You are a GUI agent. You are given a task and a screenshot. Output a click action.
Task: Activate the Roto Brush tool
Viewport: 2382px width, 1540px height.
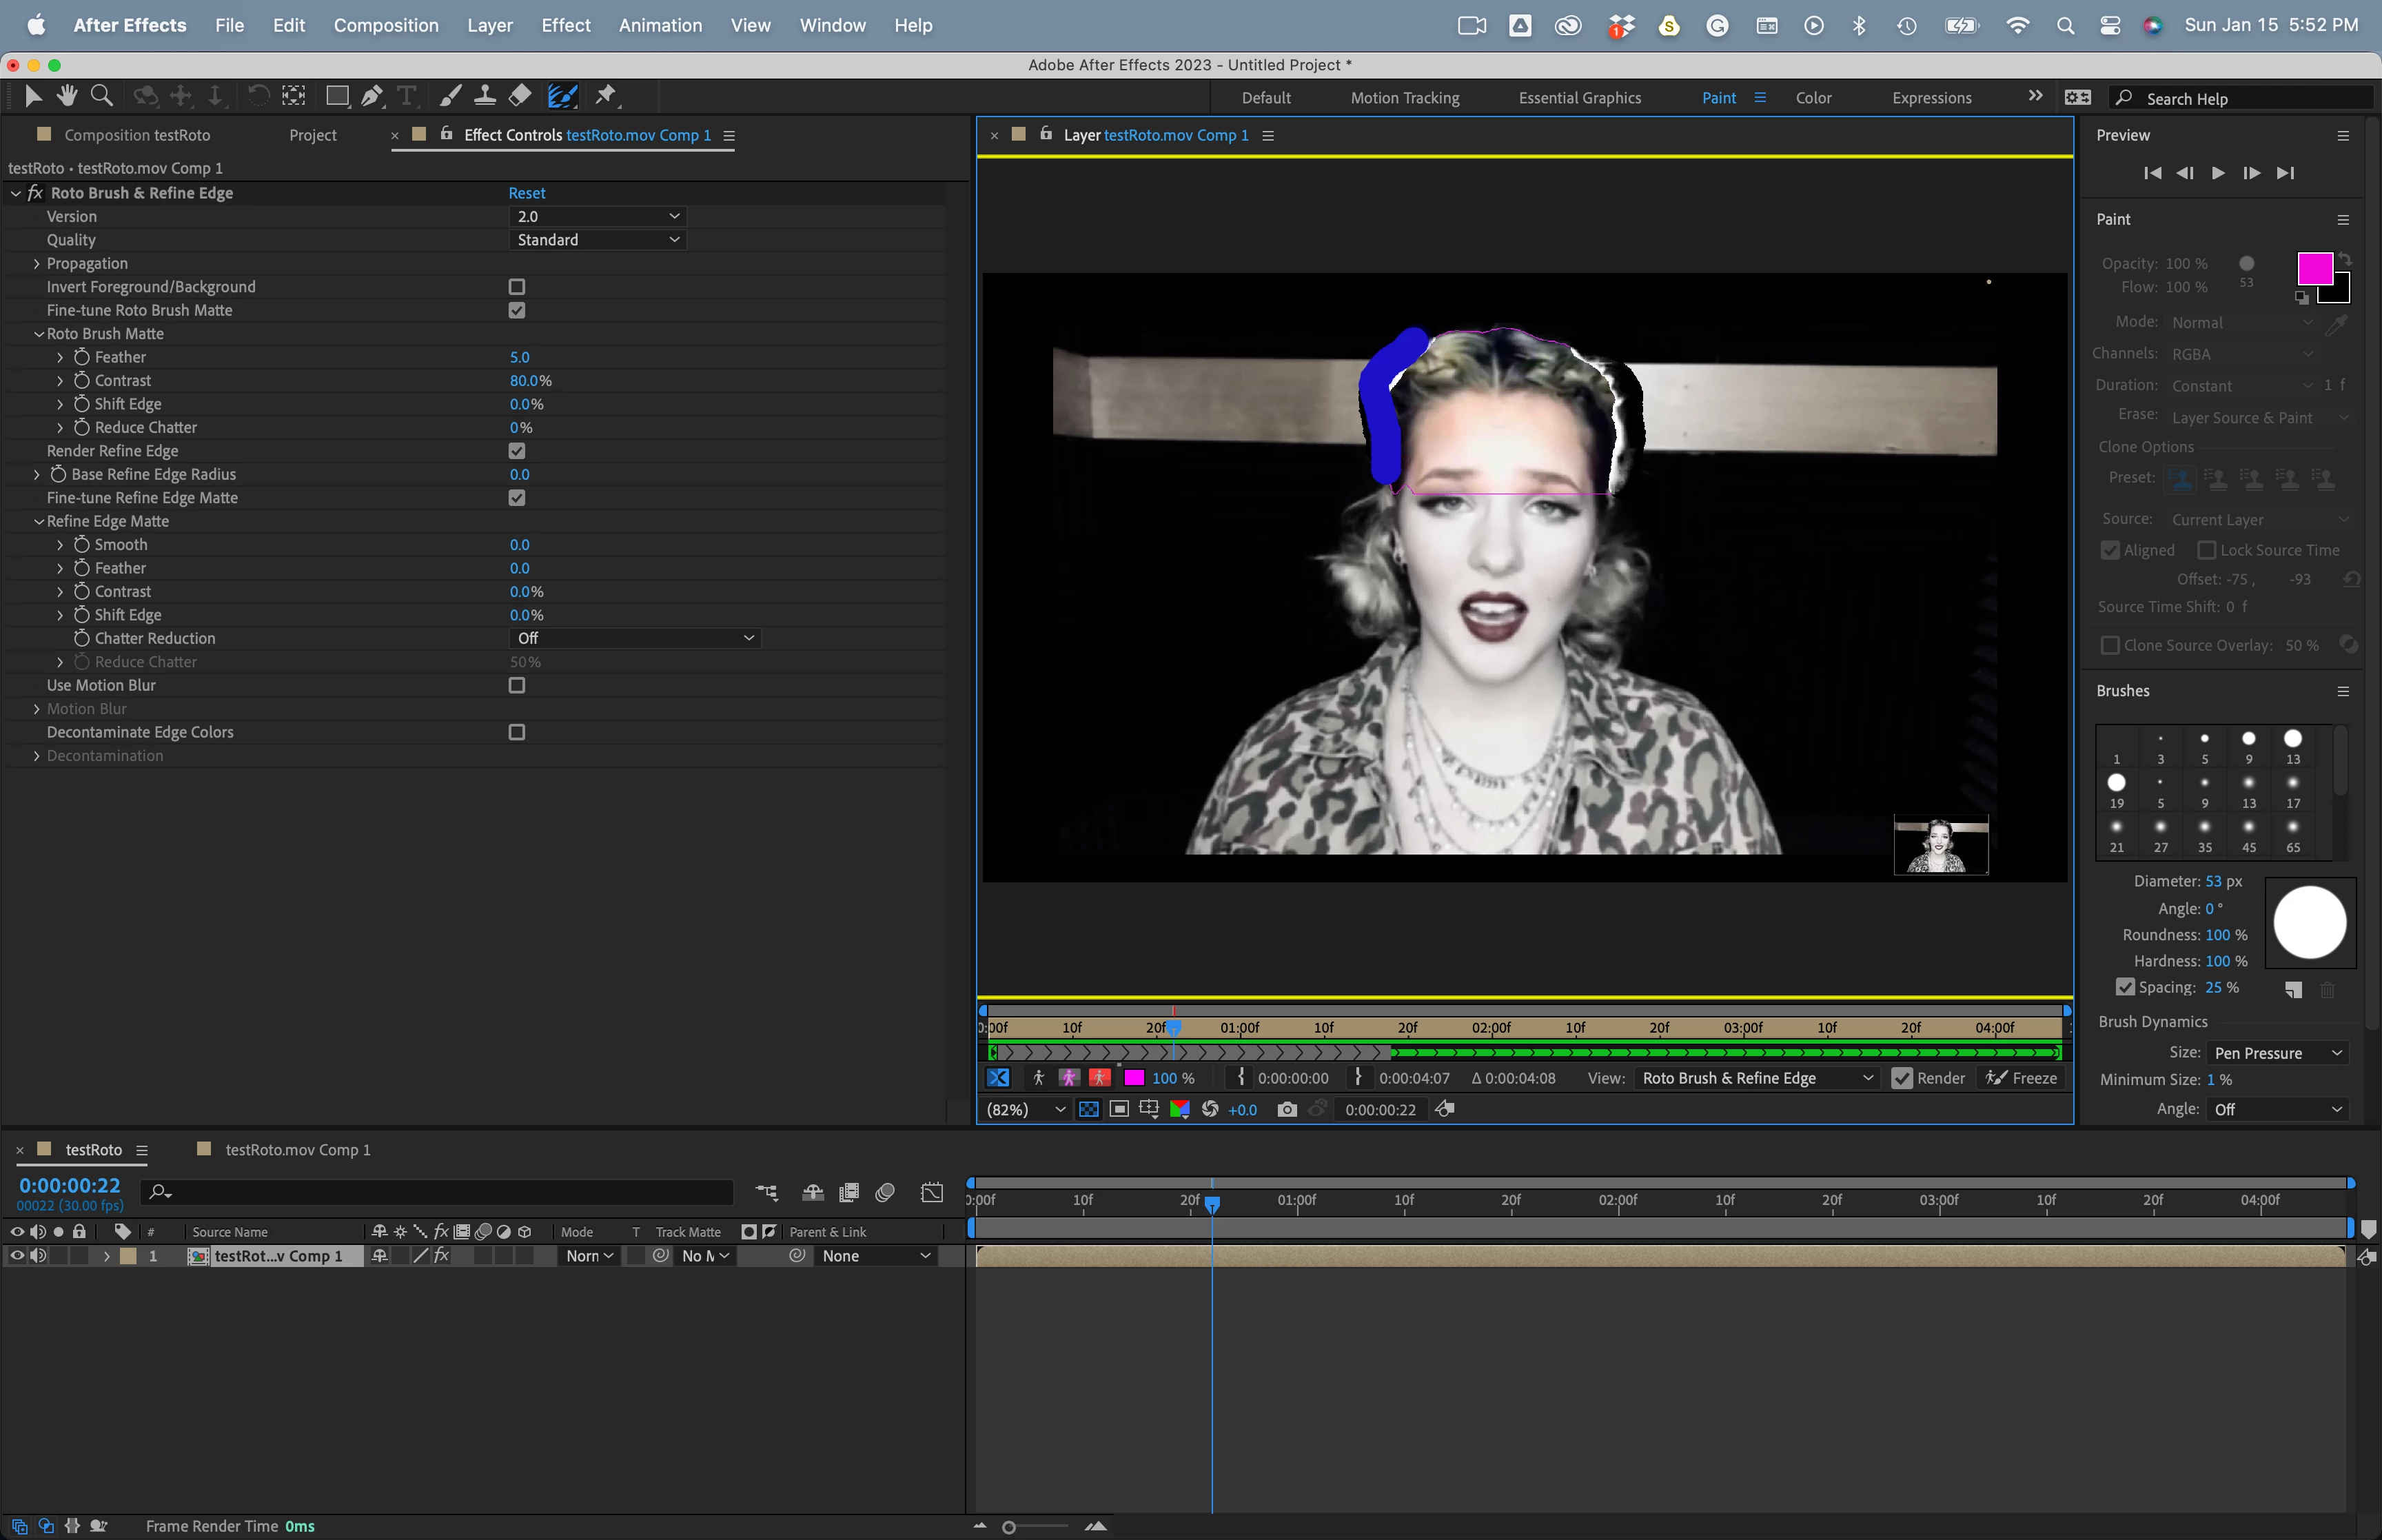(562, 96)
